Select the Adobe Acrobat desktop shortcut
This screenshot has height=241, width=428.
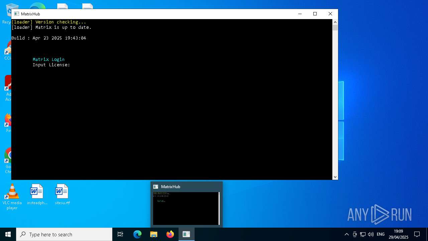tap(8, 88)
